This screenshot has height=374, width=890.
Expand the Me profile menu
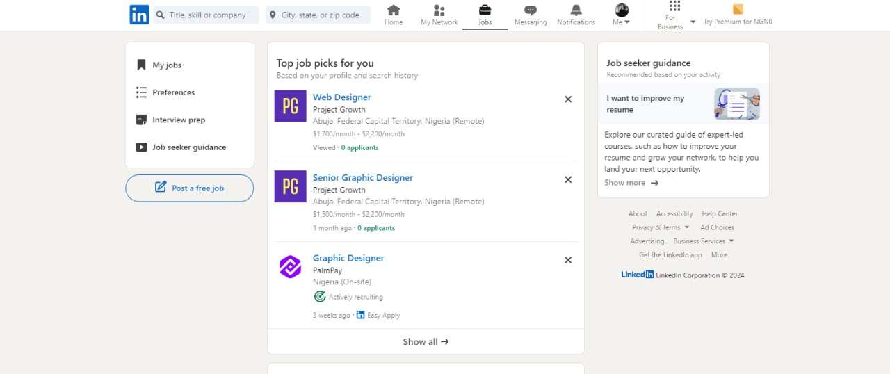click(x=622, y=15)
